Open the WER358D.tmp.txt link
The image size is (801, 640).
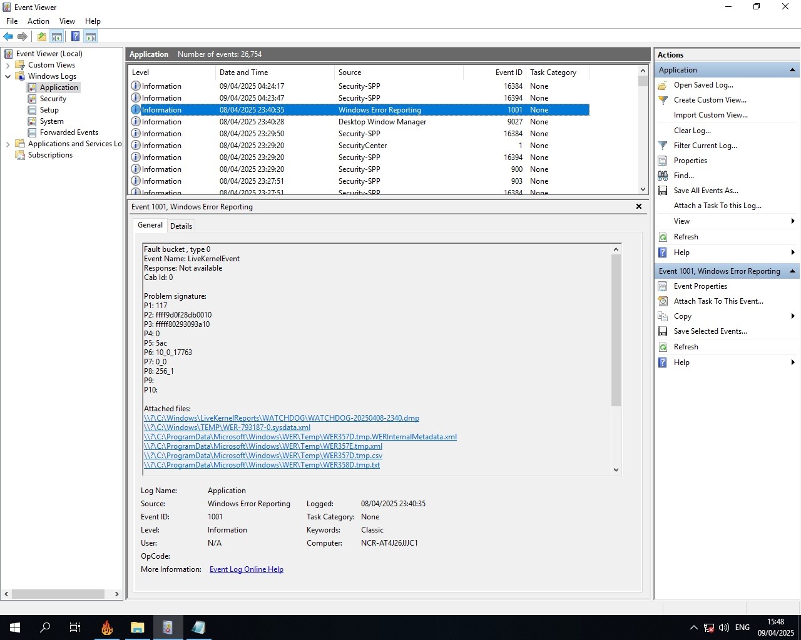262,465
